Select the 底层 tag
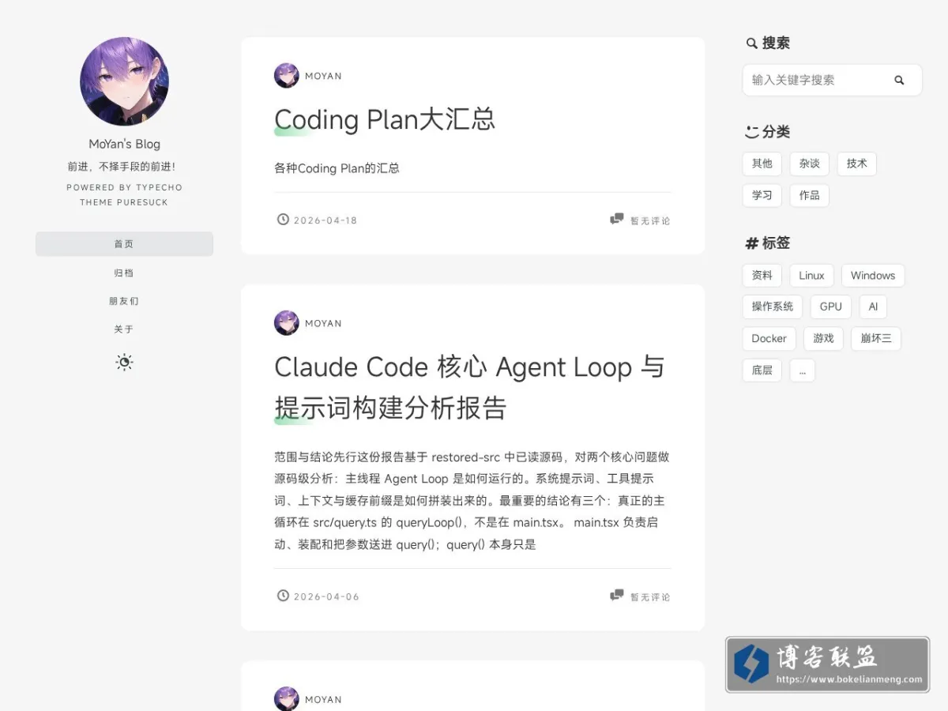 click(x=762, y=370)
